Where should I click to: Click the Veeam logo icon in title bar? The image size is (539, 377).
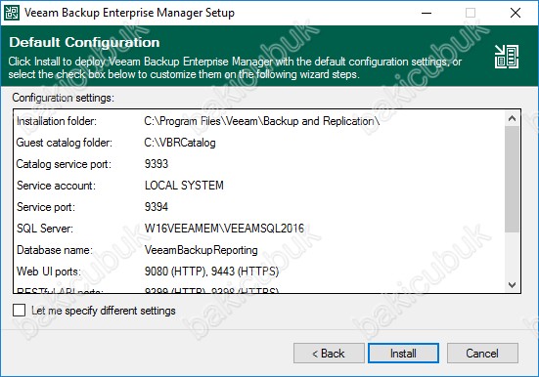12,13
